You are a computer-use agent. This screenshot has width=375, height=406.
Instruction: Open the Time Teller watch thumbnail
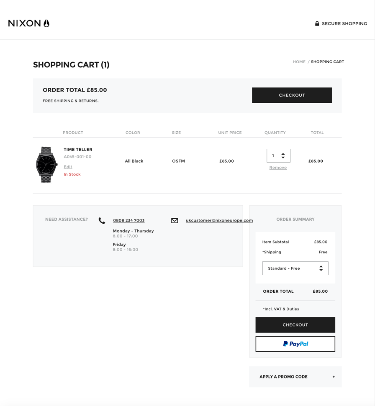pos(46,164)
